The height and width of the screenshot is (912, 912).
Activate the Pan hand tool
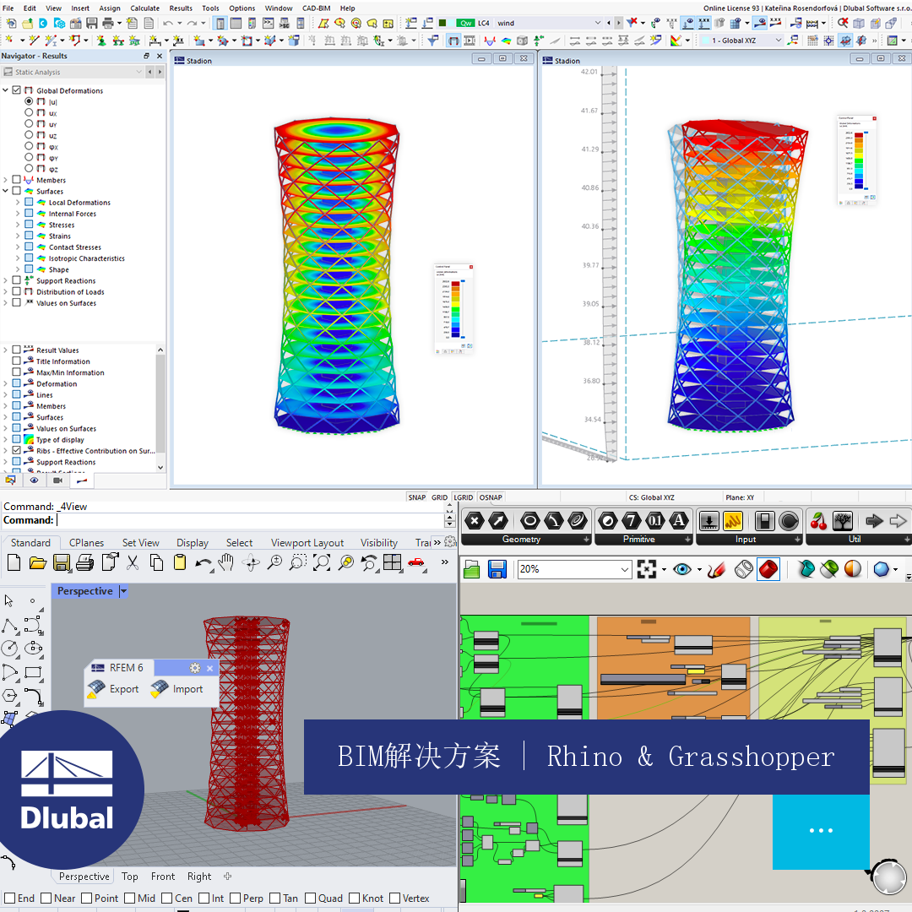pos(225,562)
